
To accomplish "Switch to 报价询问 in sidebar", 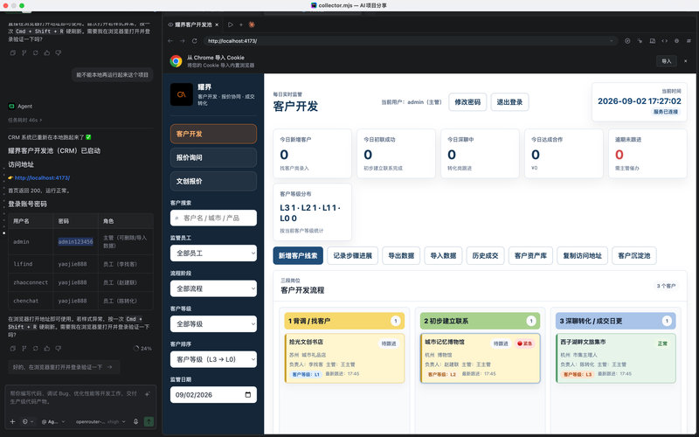I will pyautogui.click(x=213, y=157).
